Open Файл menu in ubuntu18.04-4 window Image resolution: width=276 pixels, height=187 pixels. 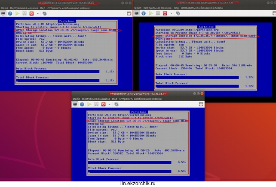(5, 8)
